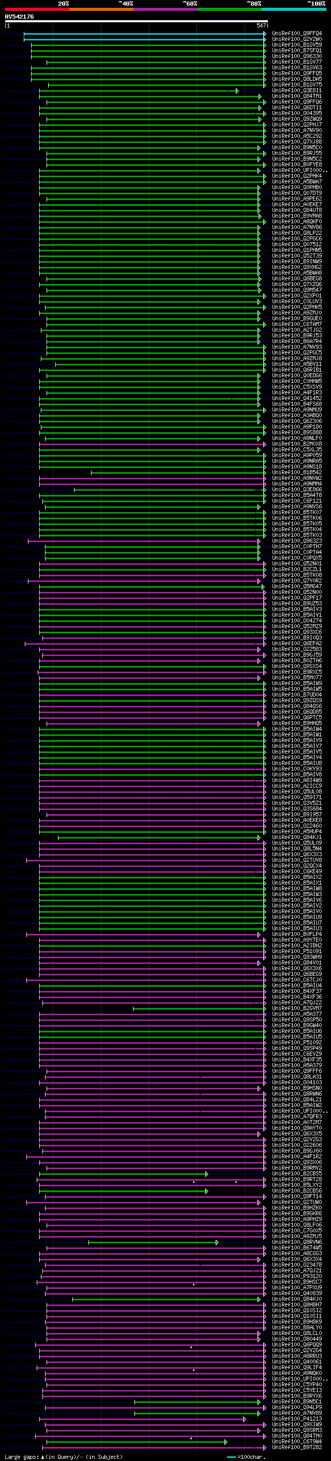Screen dimensions: 331x1461
Task: Click the UniRef100_P93120 label
Action: click(x=297, y=1276)
